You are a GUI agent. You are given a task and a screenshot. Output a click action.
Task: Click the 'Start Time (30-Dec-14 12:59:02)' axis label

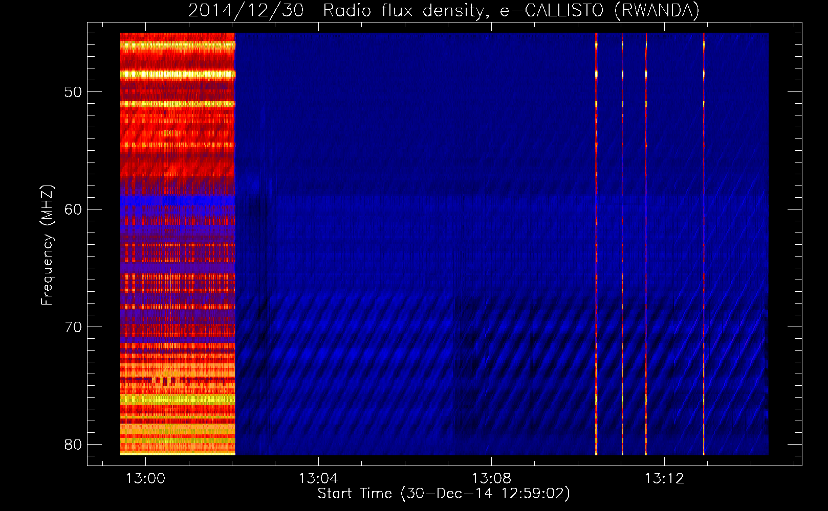(x=444, y=494)
